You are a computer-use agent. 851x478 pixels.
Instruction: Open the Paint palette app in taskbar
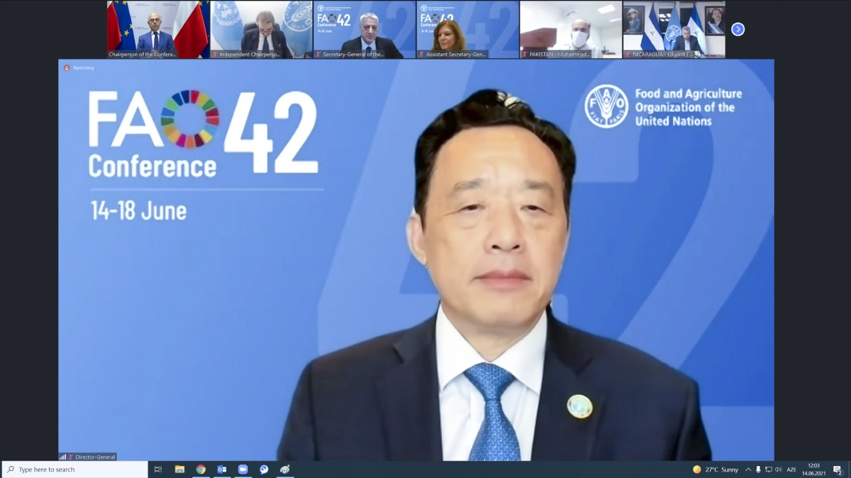[285, 469]
